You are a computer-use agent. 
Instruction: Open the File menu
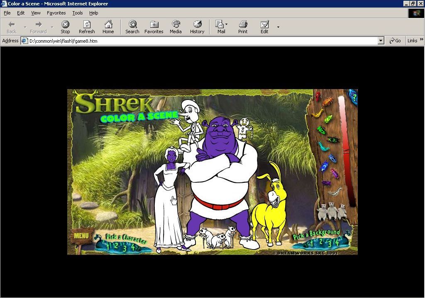[x=7, y=13]
